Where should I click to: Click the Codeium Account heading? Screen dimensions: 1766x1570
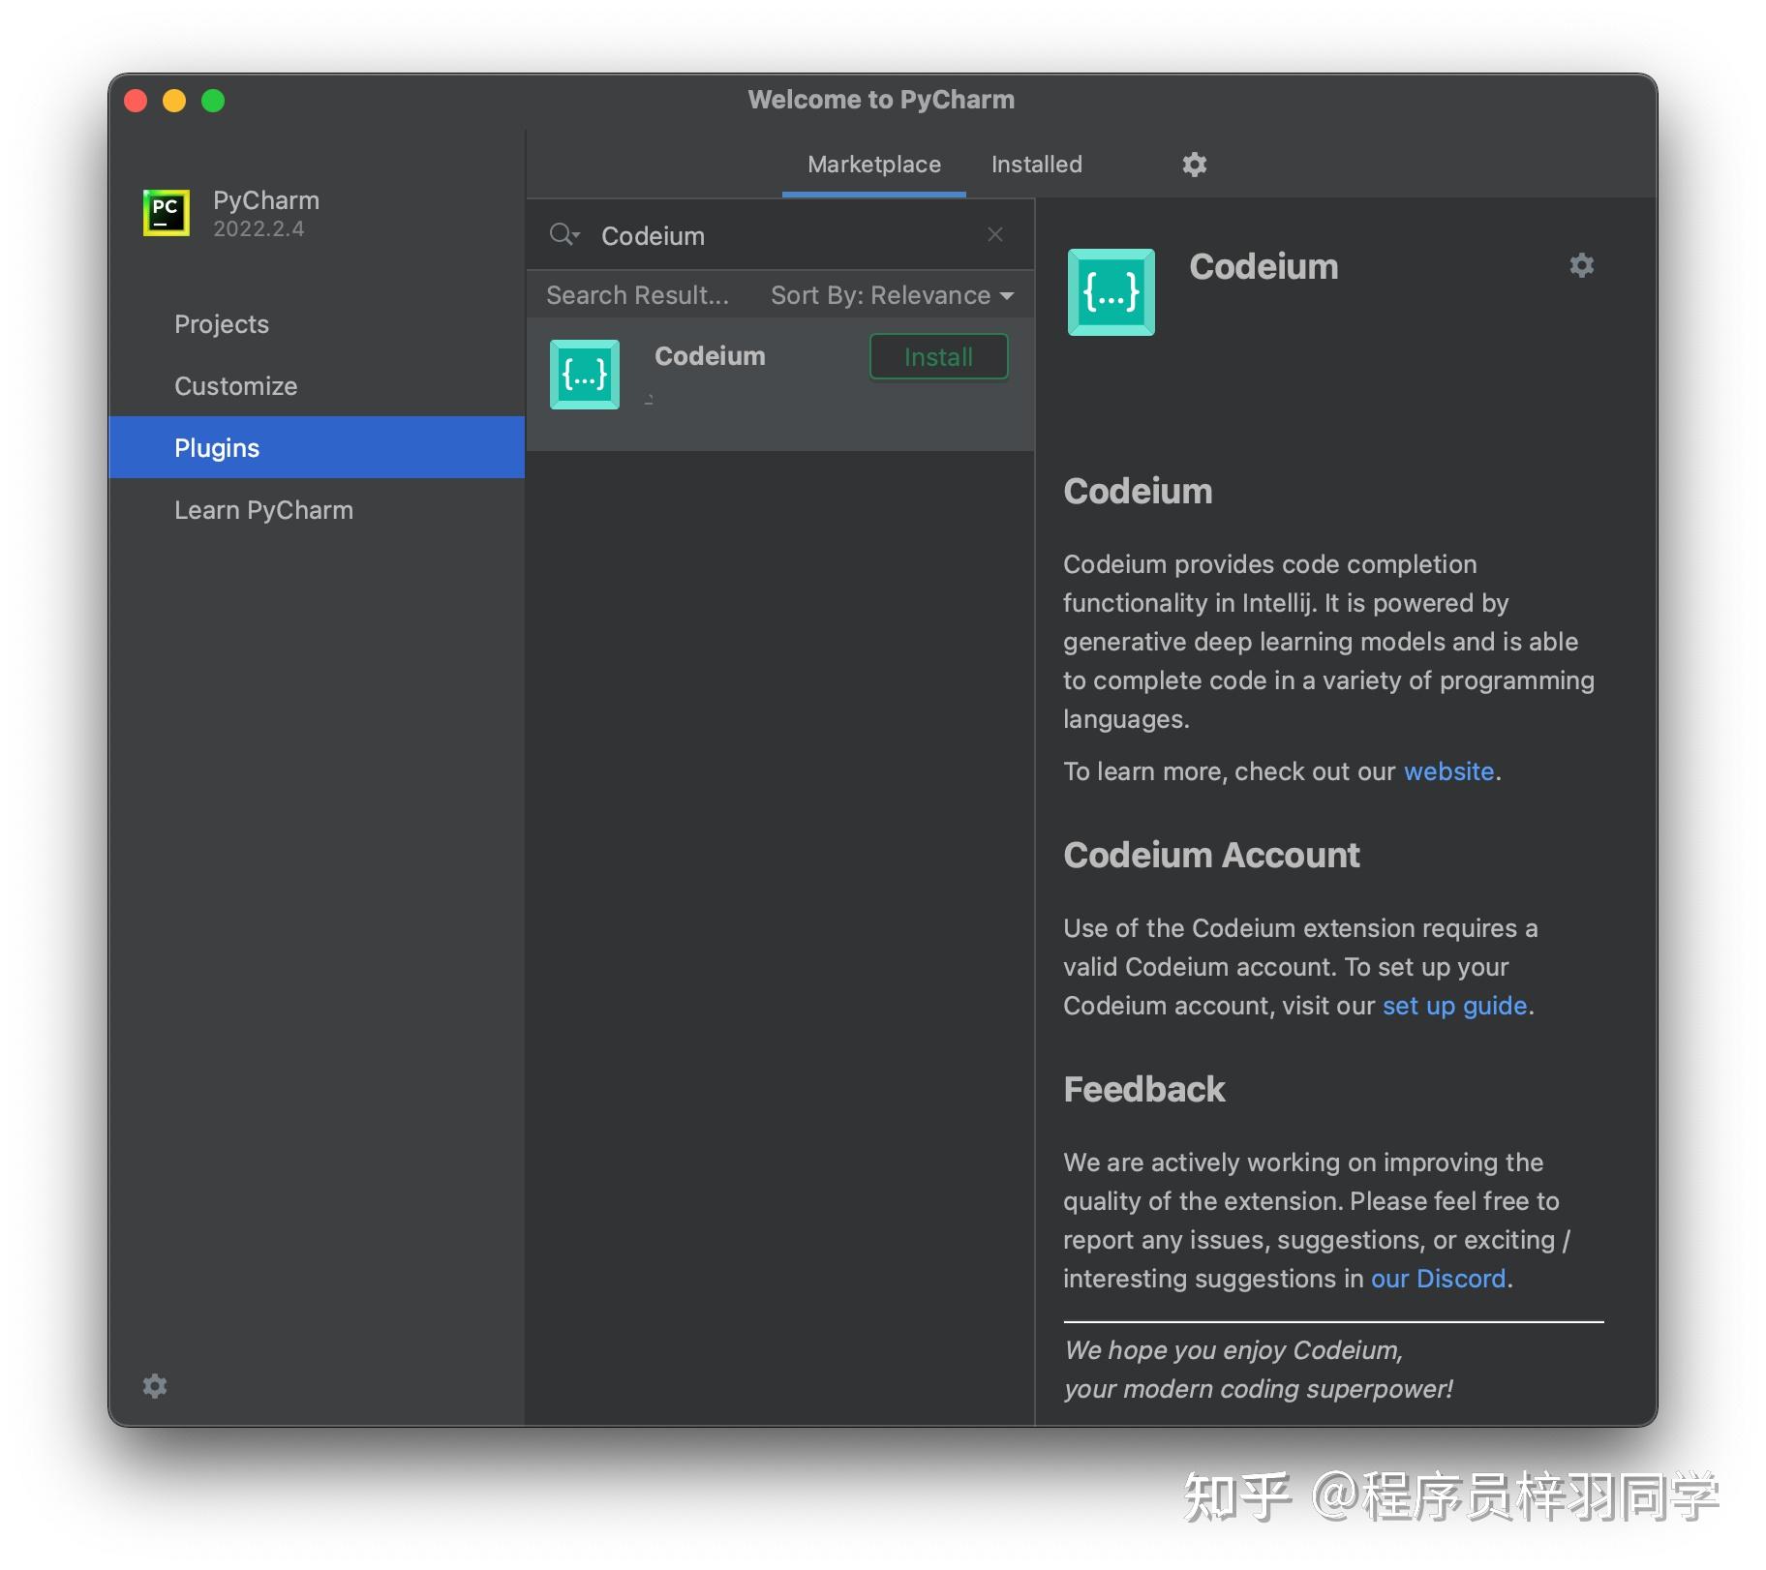coord(1211,856)
